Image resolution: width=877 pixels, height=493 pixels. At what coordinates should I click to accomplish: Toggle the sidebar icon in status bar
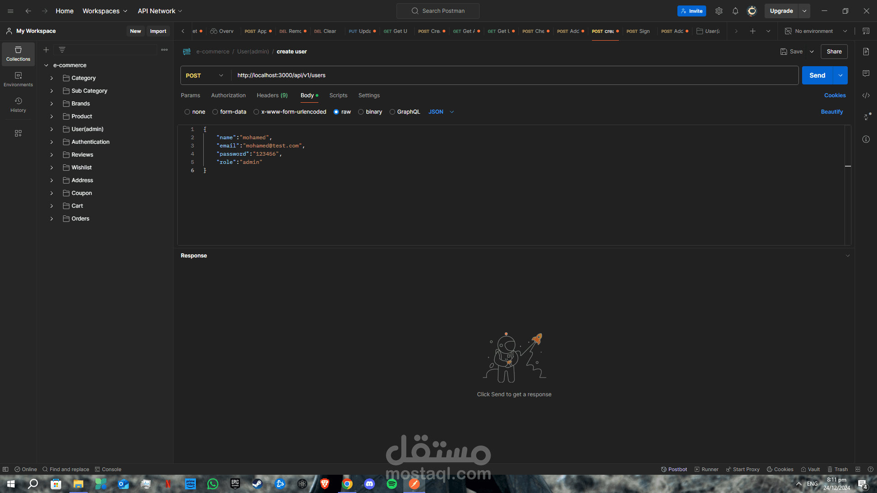[x=5, y=469]
